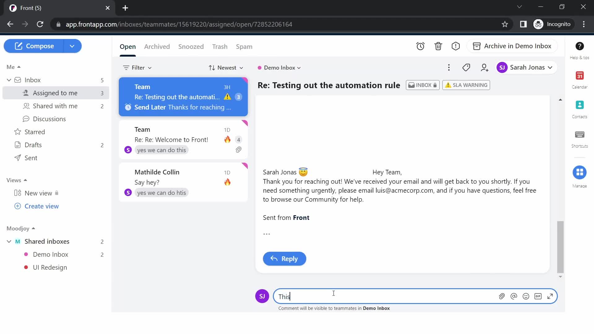Image resolution: width=594 pixels, height=334 pixels.
Task: Toggle the Me section collapse arrow
Action: click(x=19, y=66)
